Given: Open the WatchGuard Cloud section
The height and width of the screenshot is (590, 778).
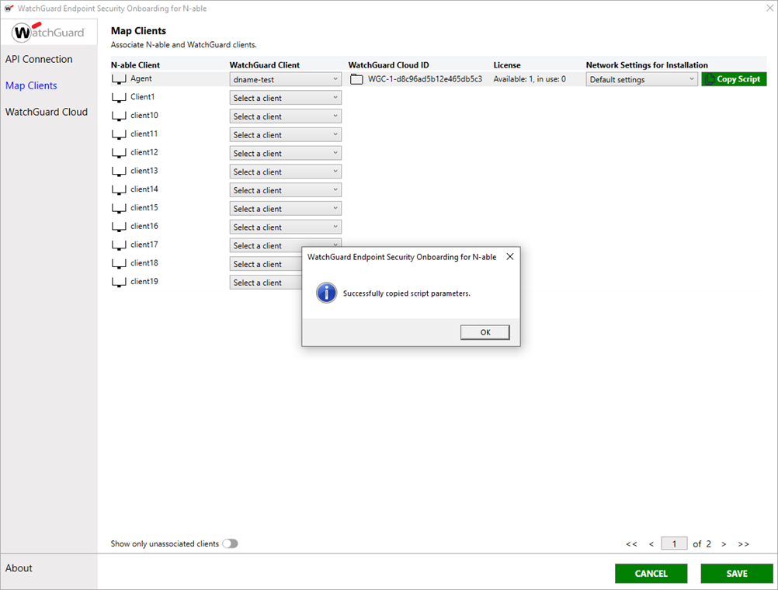Looking at the screenshot, I should (x=47, y=111).
